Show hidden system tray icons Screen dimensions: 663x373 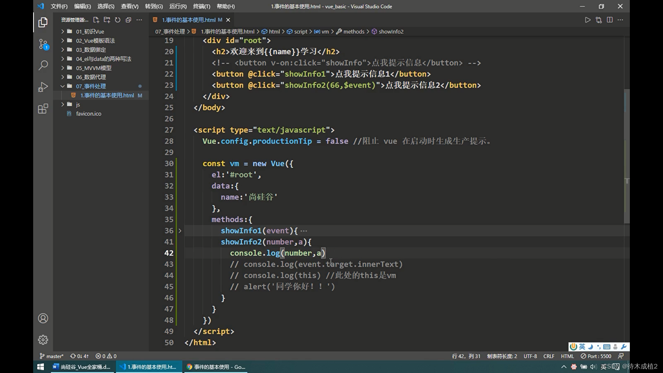564,367
